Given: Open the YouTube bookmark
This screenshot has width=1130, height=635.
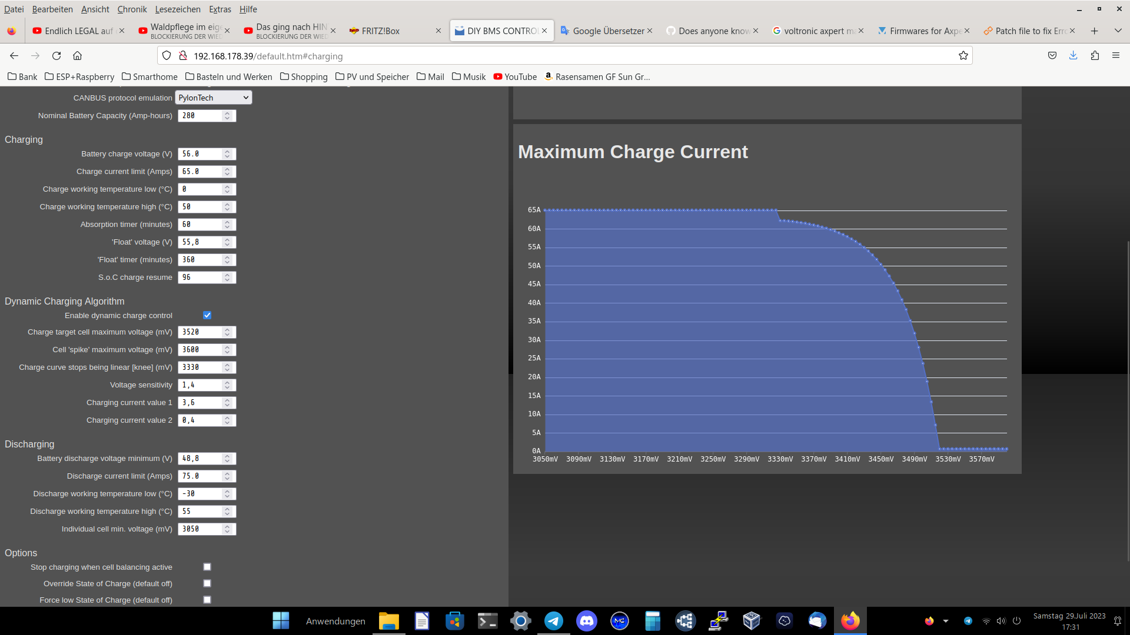Looking at the screenshot, I should tap(515, 76).
